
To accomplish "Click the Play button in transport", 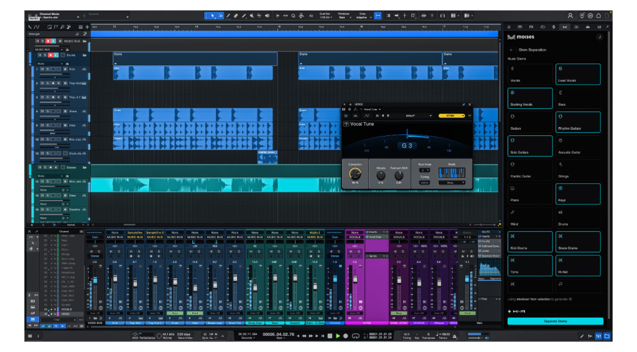I will [x=338, y=336].
